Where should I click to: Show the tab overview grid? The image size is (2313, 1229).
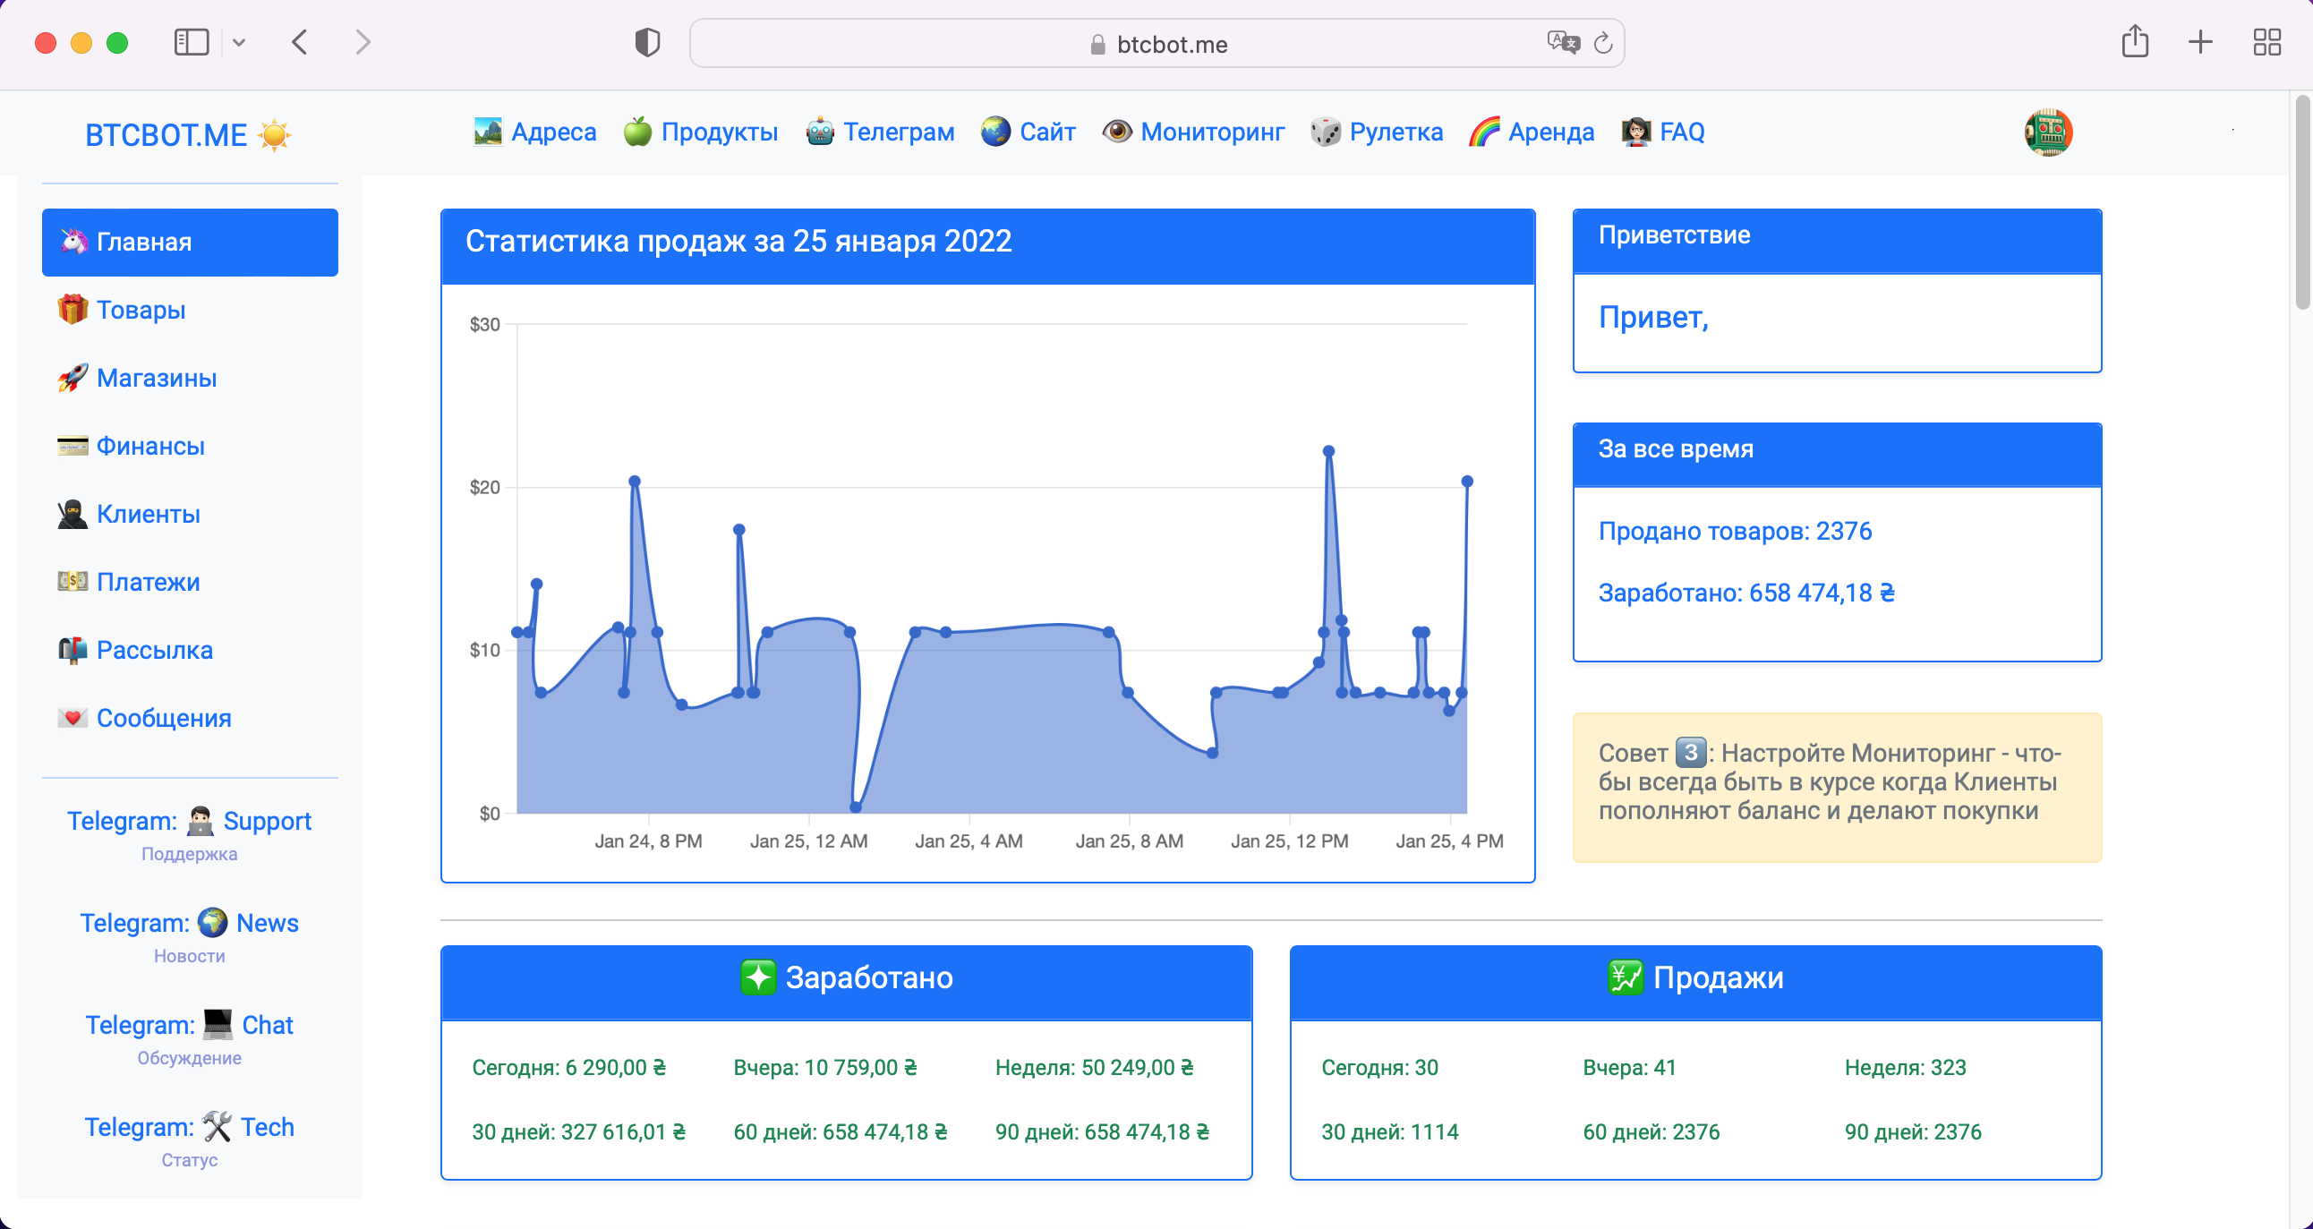tap(2267, 42)
